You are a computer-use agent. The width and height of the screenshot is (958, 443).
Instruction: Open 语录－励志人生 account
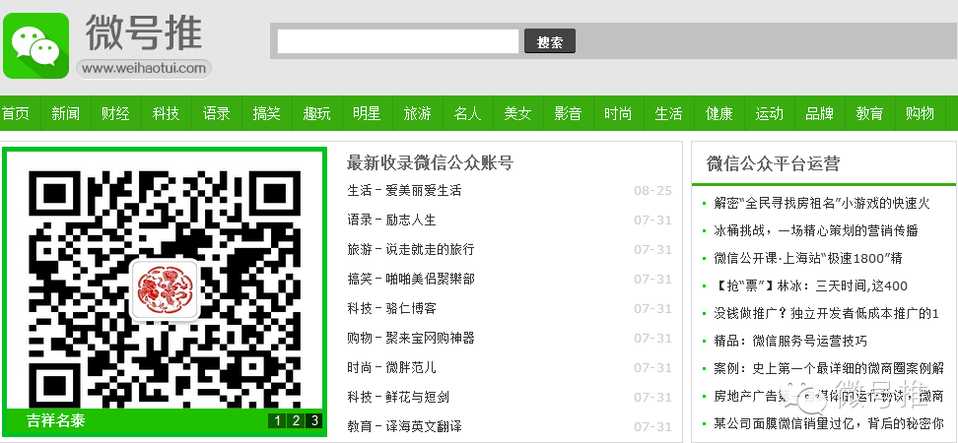[x=391, y=220]
